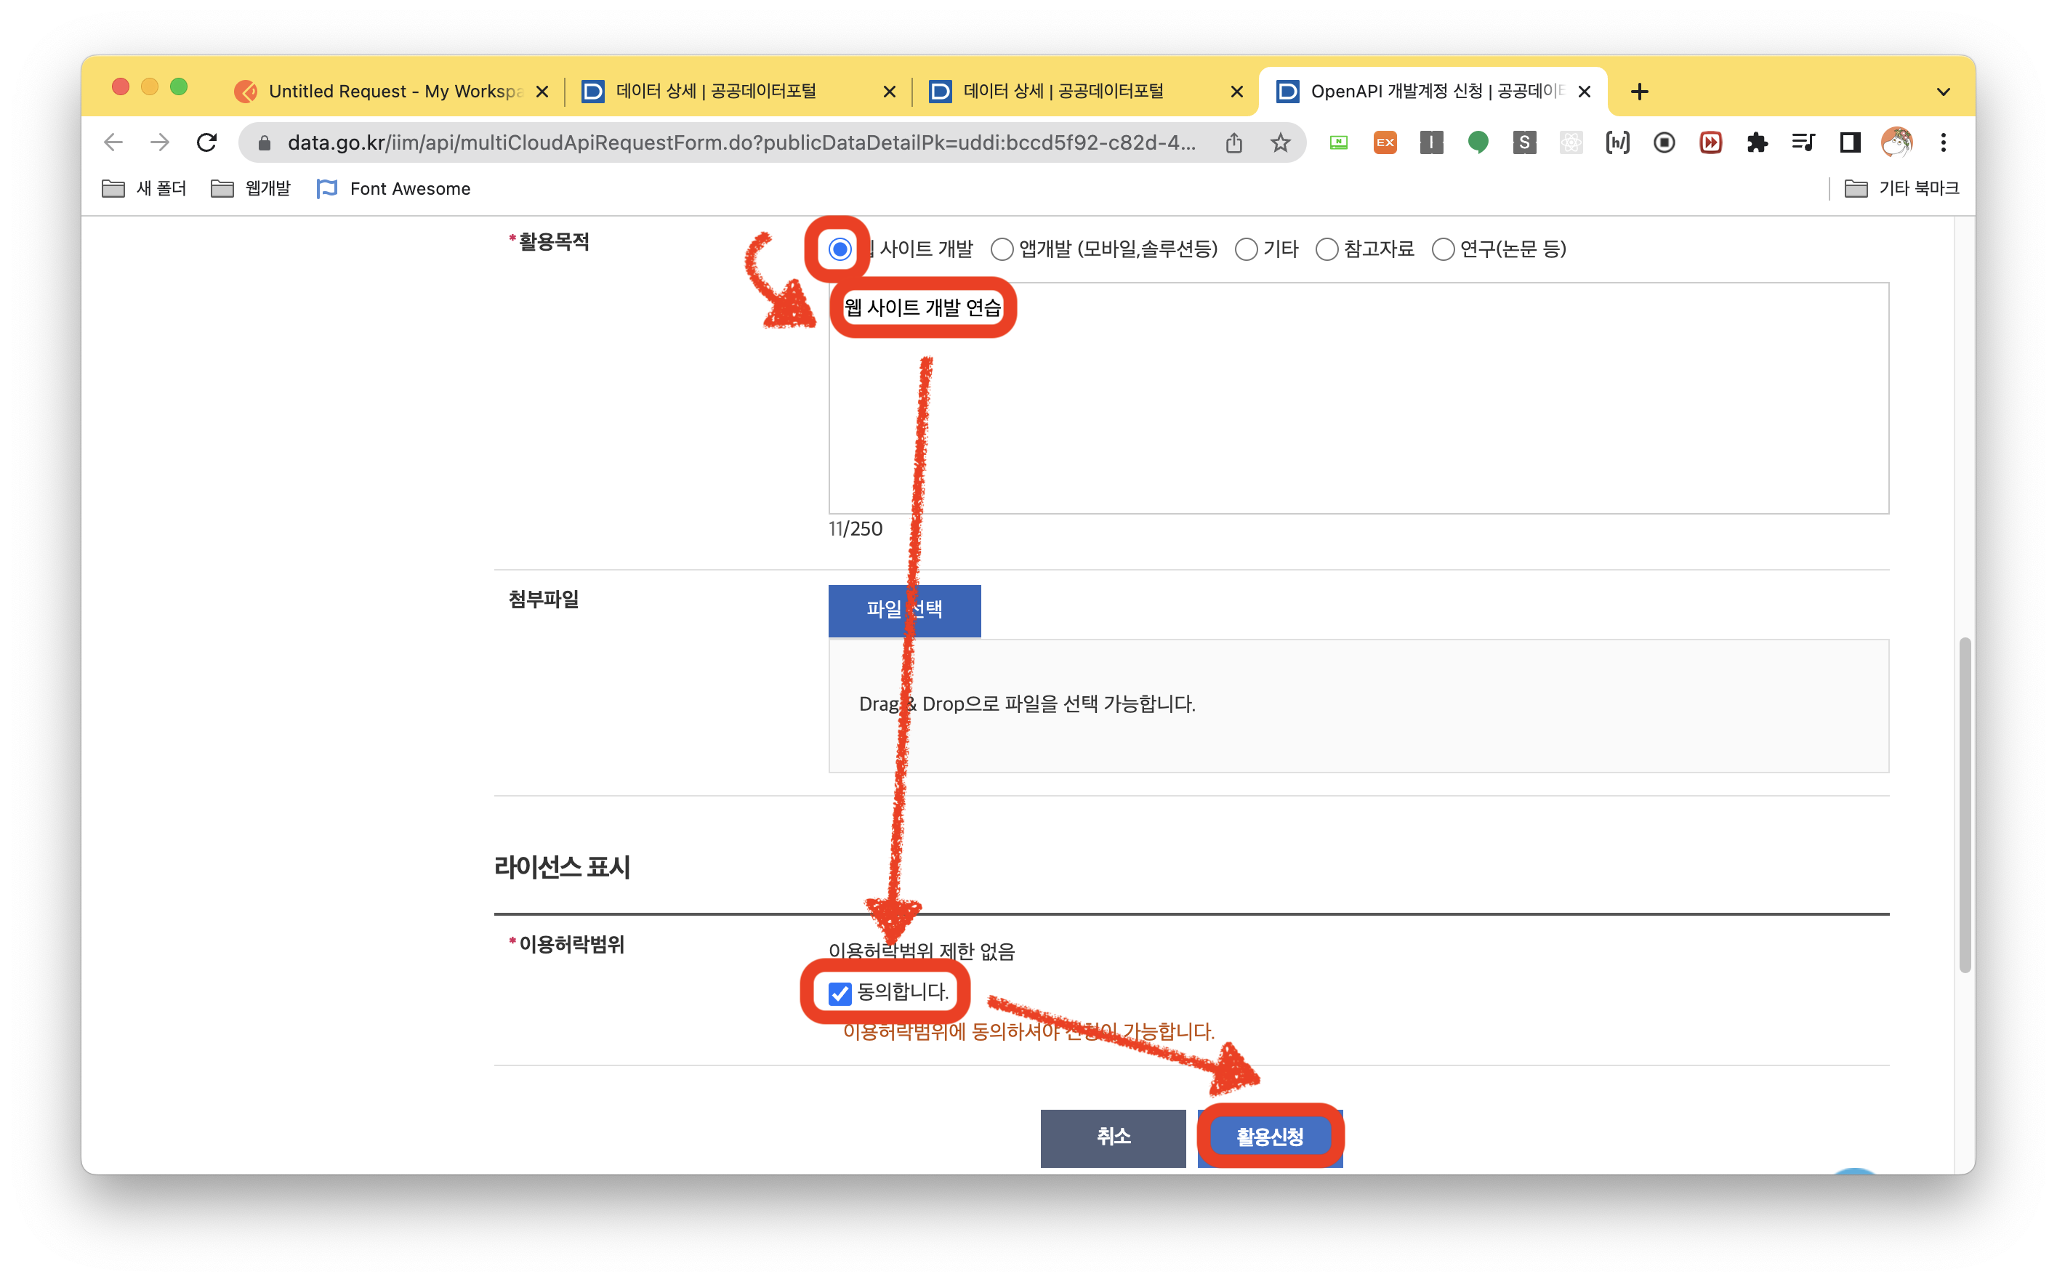
Task: Open the dark I extension icon
Action: click(1431, 142)
